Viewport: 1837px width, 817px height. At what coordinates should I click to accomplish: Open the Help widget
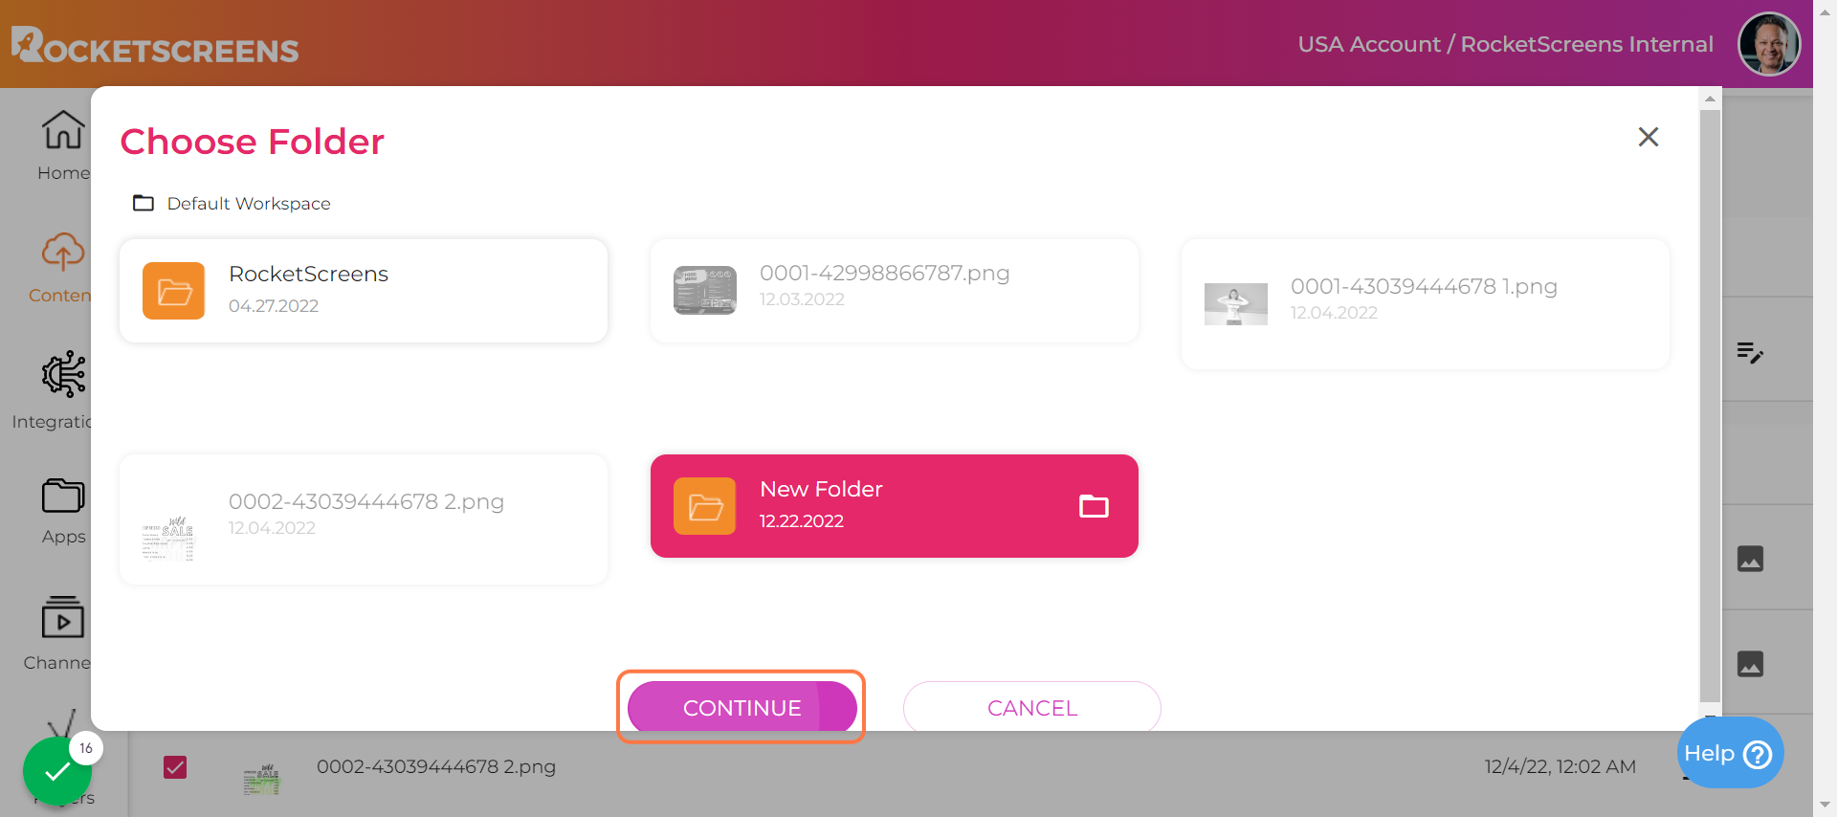1730,753
